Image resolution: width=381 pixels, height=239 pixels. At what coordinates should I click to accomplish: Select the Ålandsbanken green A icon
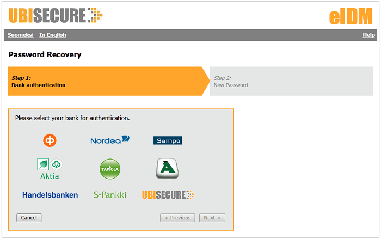pos(168,168)
